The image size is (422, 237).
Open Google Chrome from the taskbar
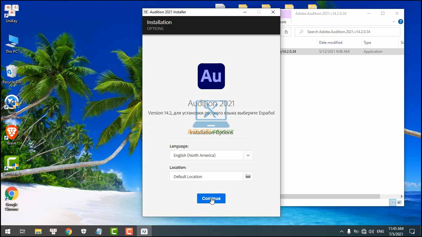click(69, 231)
